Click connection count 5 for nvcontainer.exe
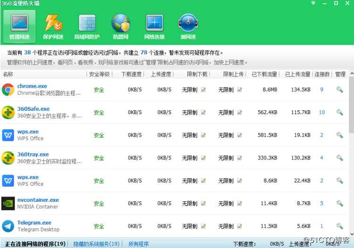 pyautogui.click(x=322, y=203)
